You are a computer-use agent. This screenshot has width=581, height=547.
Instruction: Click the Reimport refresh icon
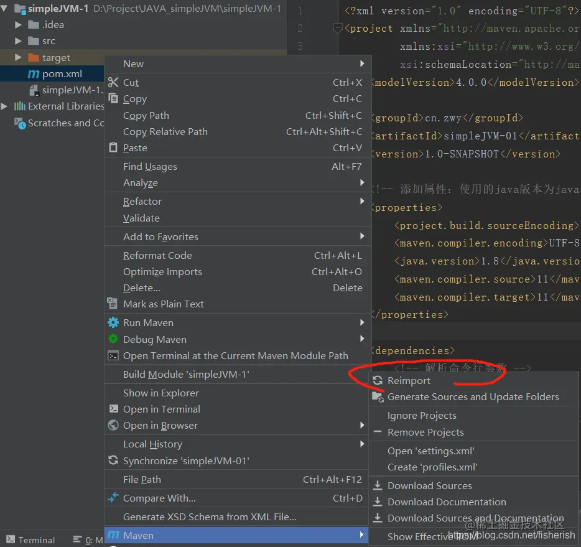pyautogui.click(x=378, y=380)
